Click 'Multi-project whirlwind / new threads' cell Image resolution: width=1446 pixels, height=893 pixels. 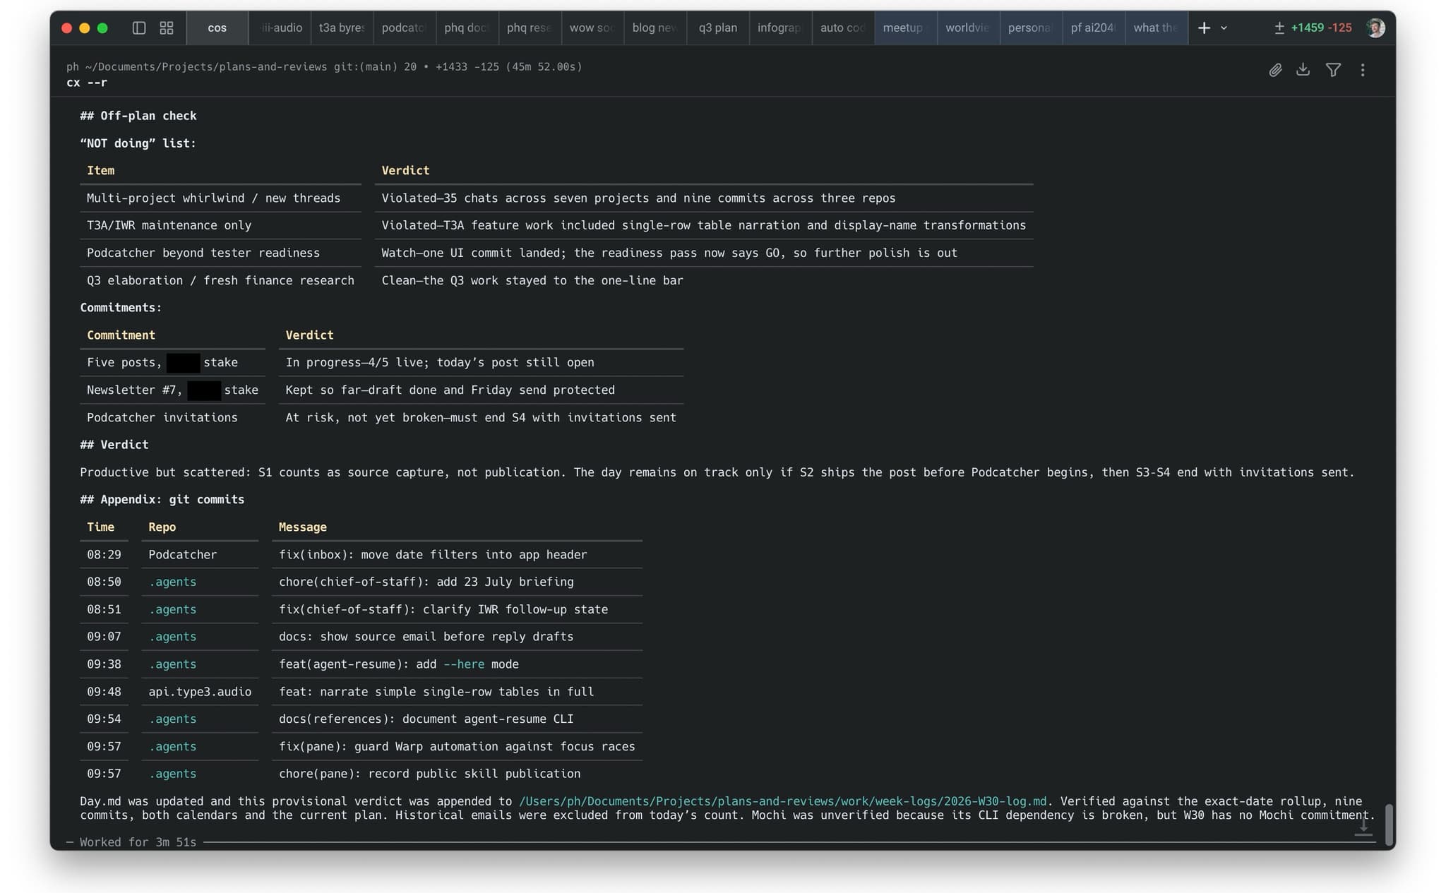click(x=213, y=198)
